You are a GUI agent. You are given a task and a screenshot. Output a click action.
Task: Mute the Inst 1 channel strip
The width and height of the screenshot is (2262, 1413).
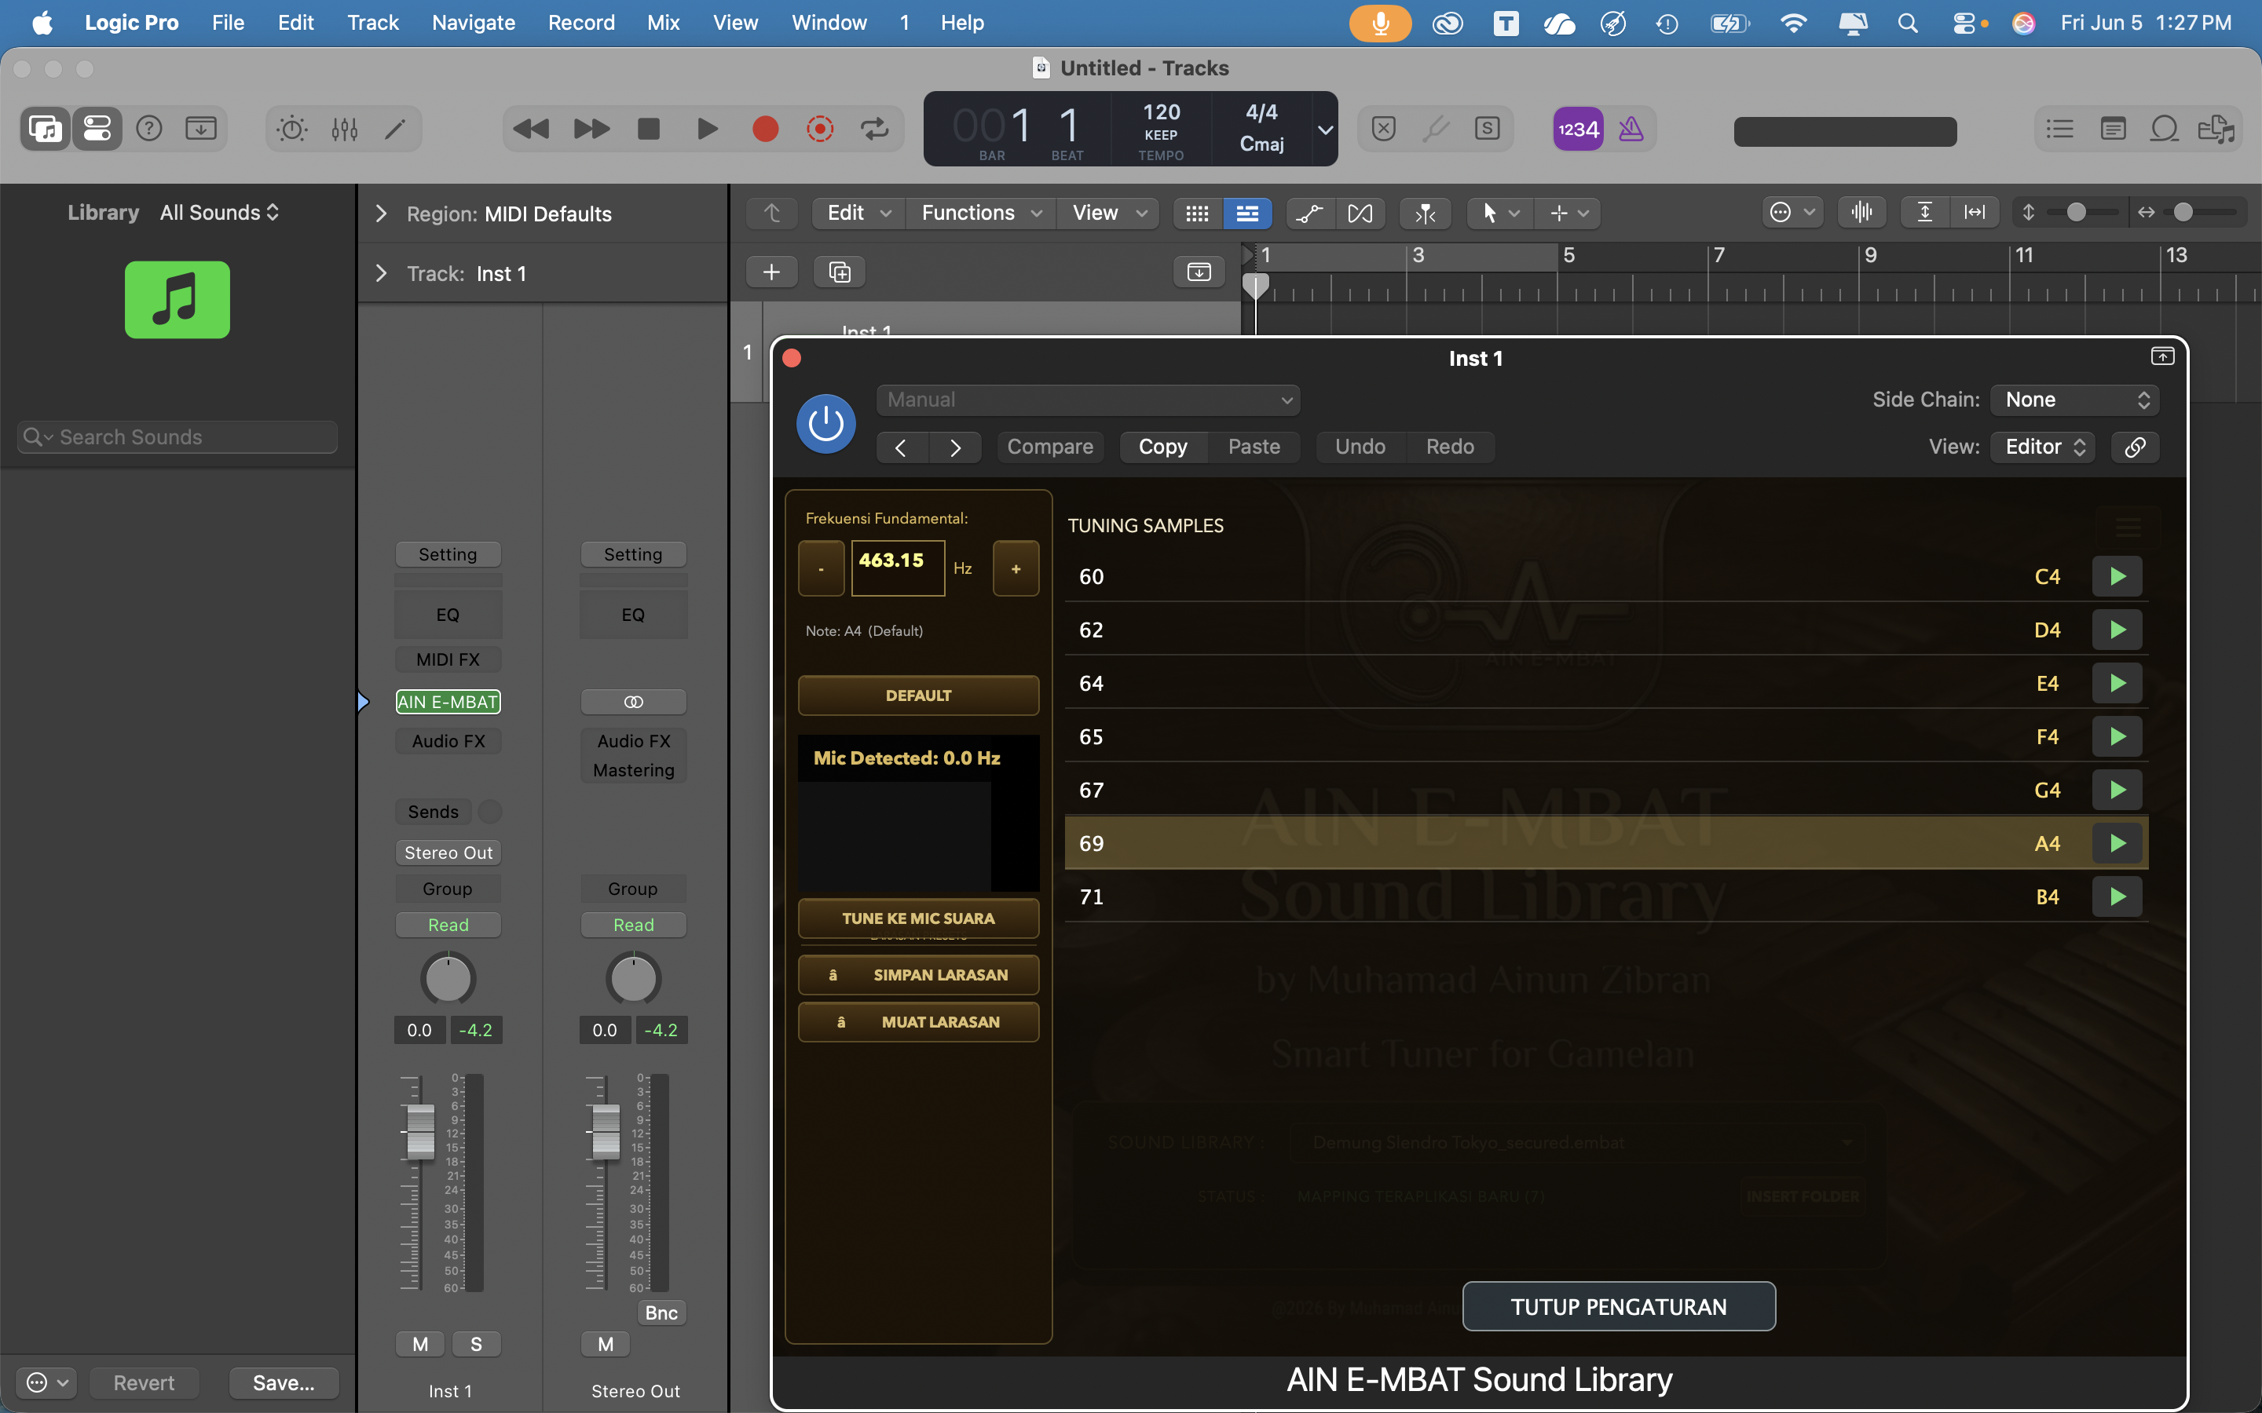pyautogui.click(x=421, y=1344)
